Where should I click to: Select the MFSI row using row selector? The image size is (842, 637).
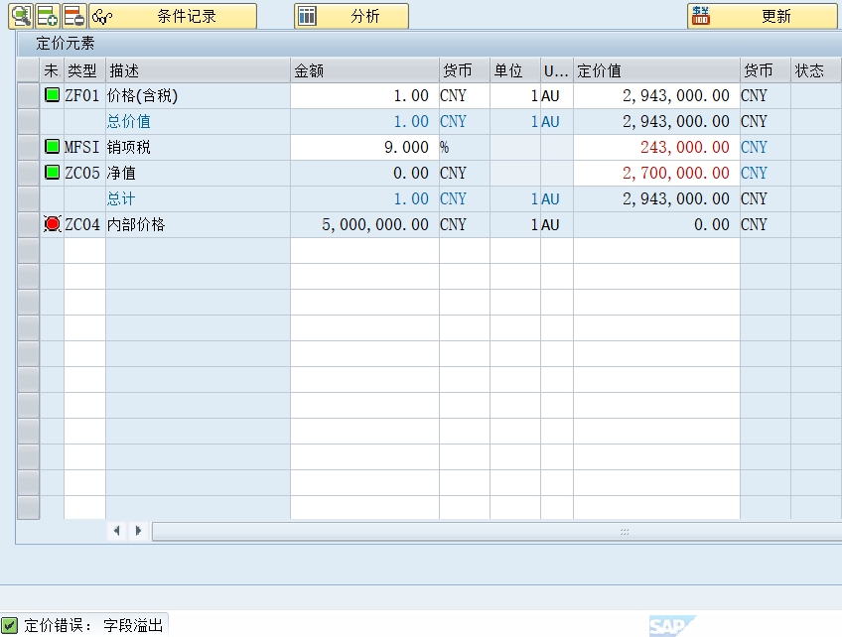coord(28,147)
